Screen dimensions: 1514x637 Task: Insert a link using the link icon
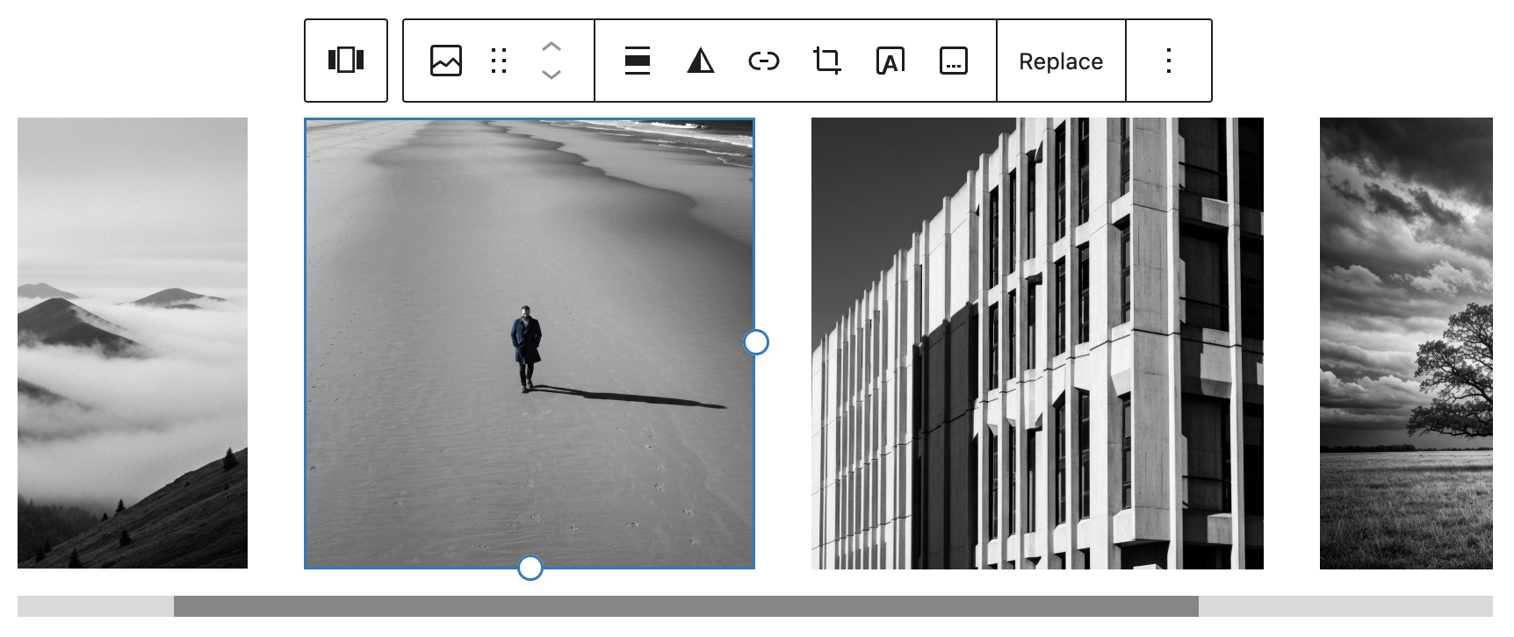763,61
